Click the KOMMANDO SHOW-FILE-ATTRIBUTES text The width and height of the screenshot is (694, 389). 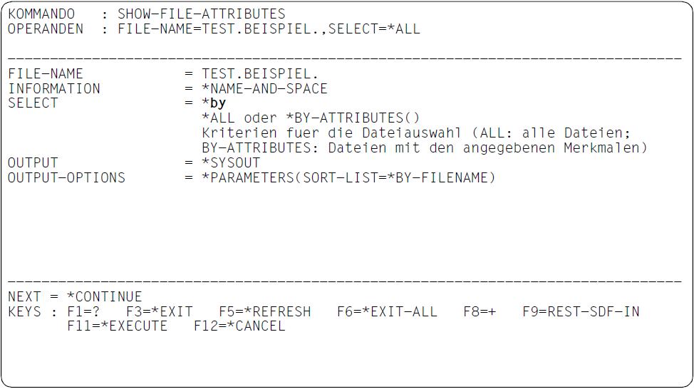coord(202,14)
